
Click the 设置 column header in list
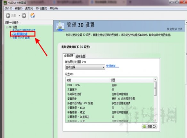[x=132, y=80]
